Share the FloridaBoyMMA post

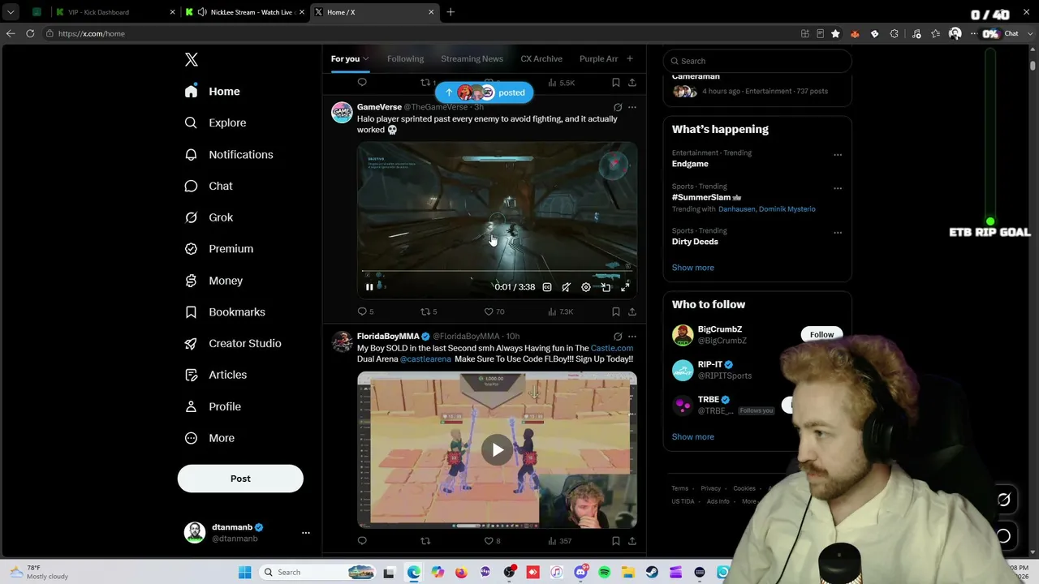click(x=632, y=541)
